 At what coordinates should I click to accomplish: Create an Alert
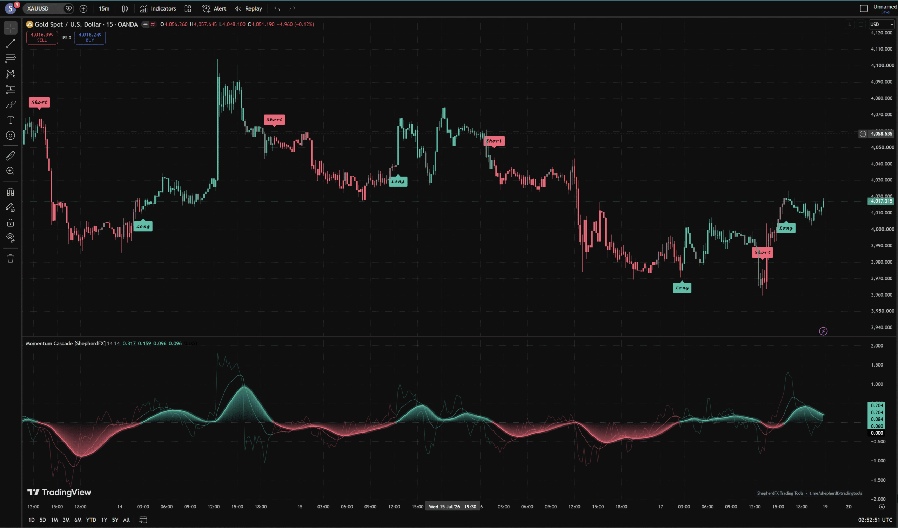tap(214, 8)
